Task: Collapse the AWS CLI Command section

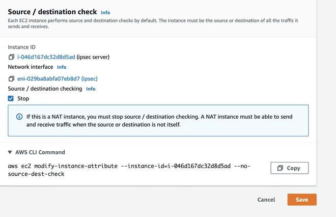Action: pos(10,152)
